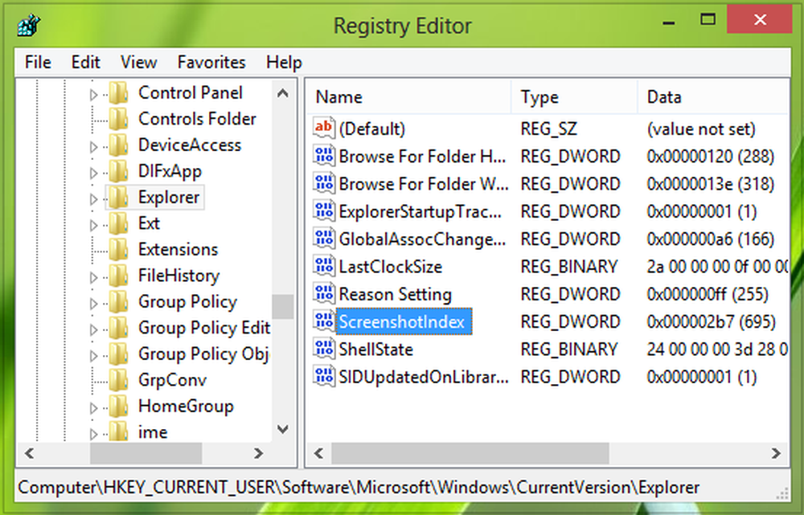Click the HomeGroup folder icon
The image size is (804, 515).
(x=119, y=407)
